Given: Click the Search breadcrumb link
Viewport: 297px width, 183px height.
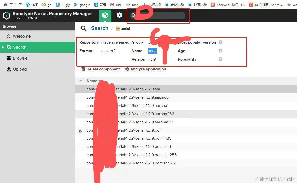Looking at the screenshot, I should 100,28.
